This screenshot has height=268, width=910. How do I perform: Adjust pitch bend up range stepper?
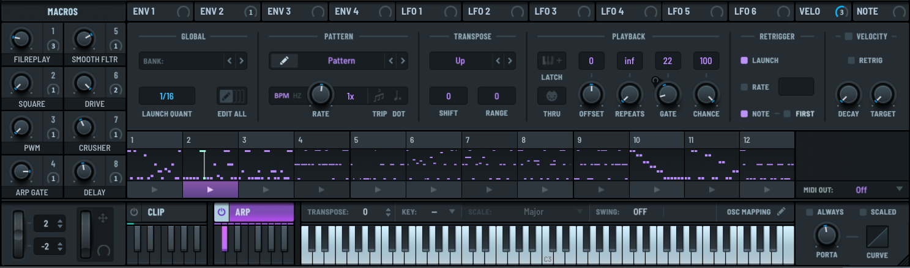pyautogui.click(x=60, y=223)
